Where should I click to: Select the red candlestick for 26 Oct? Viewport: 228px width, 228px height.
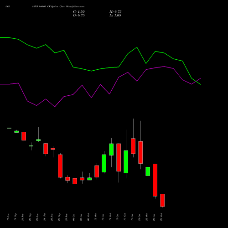[162, 200]
